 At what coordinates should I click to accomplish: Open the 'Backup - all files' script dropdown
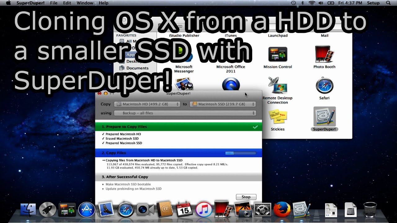(x=185, y=113)
